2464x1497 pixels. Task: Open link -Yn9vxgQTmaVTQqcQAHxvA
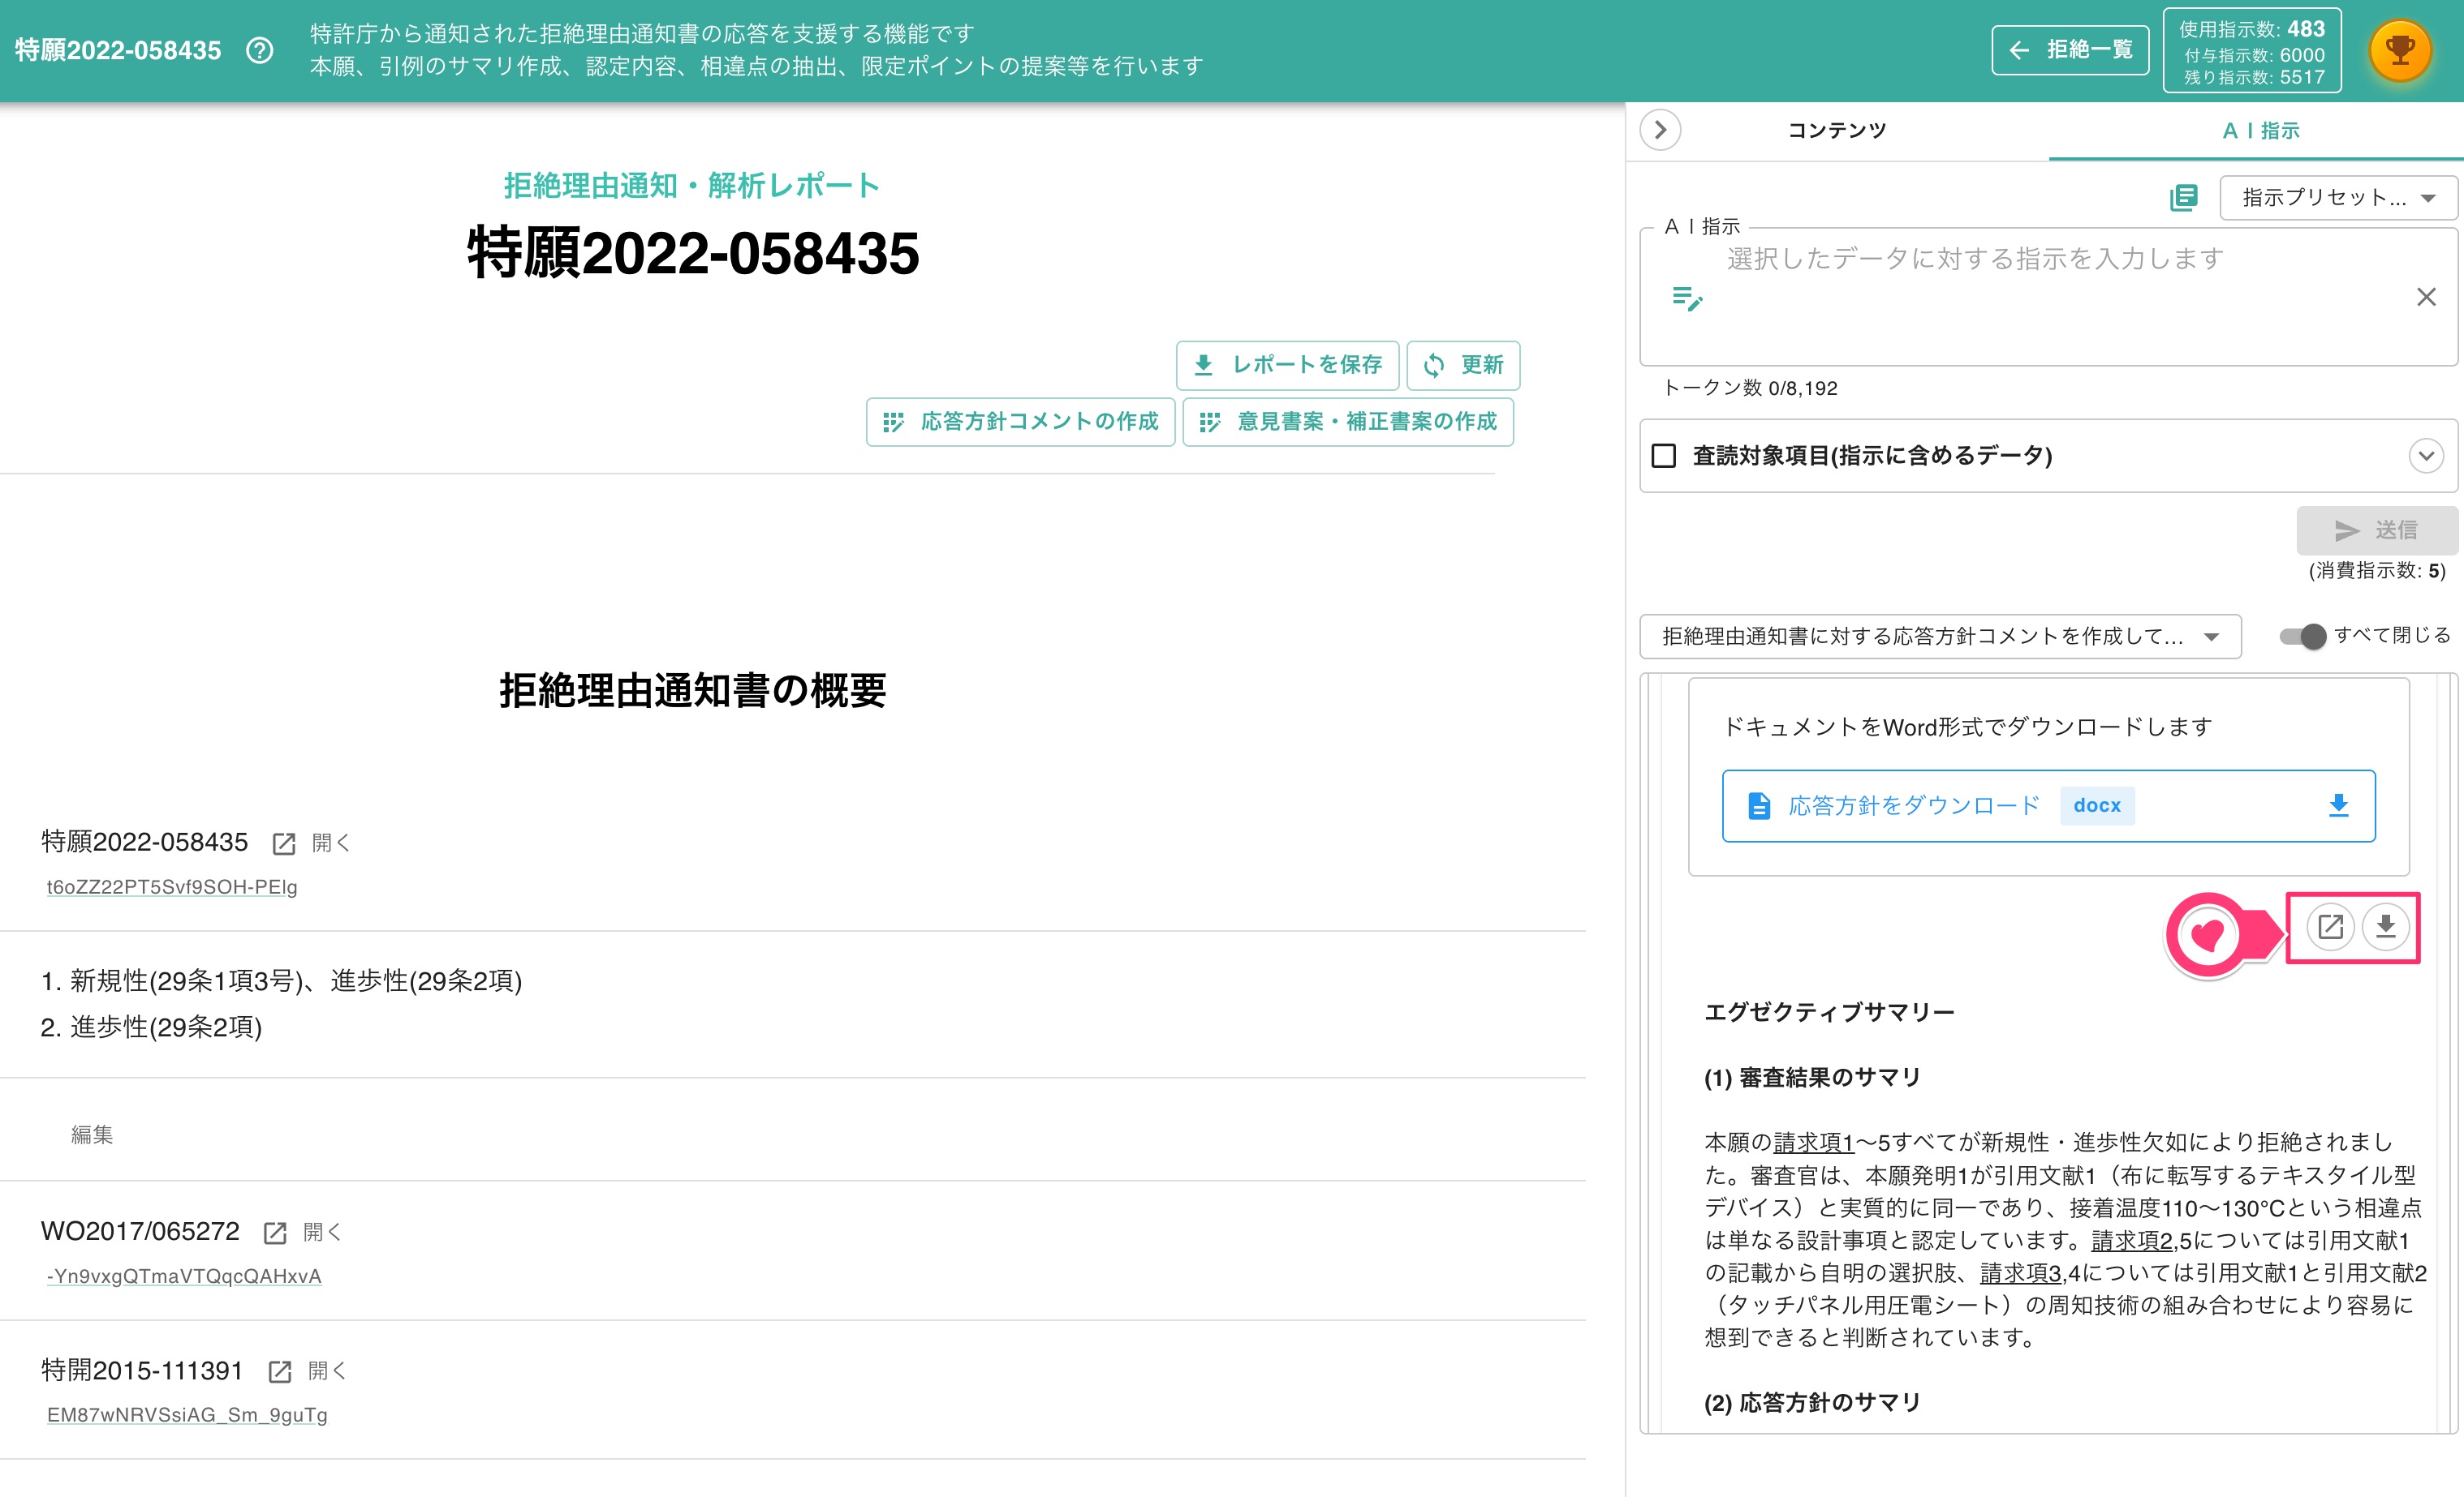tap(184, 1276)
